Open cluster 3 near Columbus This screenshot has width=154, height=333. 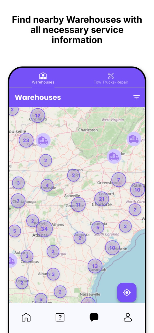pyautogui.click(x=27, y=256)
